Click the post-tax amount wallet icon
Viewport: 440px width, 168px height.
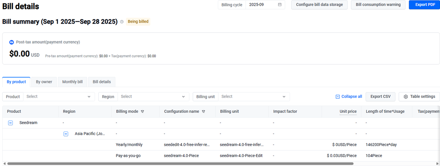click(x=11, y=42)
